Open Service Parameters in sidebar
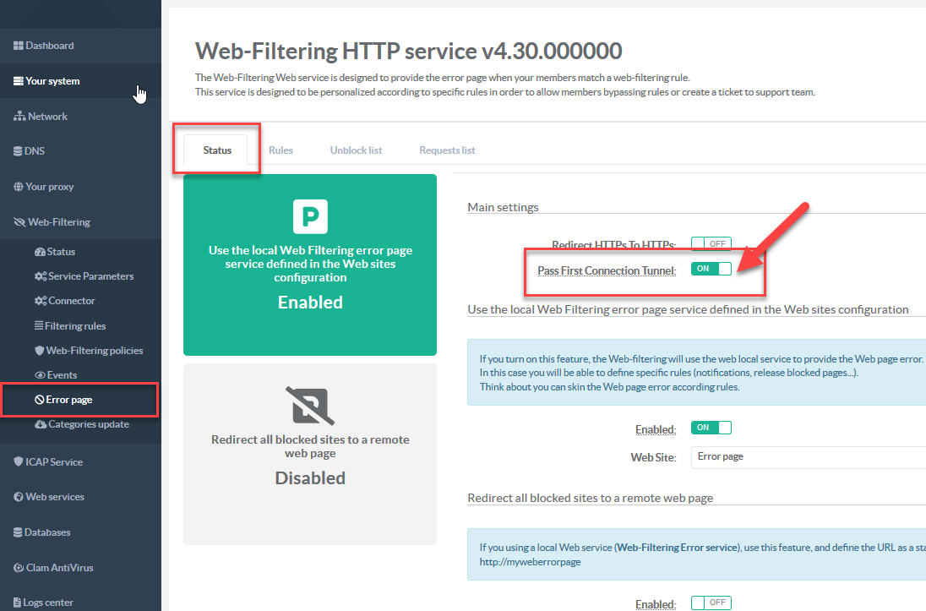The height and width of the screenshot is (611, 926). pyautogui.click(x=90, y=276)
